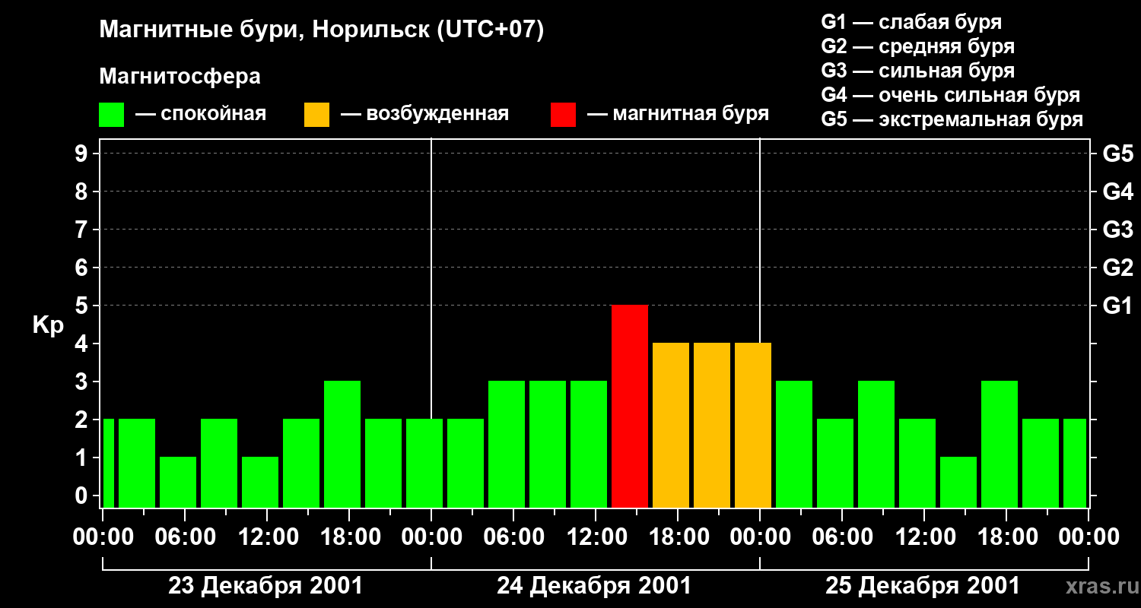Screen dimensions: 1141x608
Task: Click the 'Магнитосфера' heading
Action: [180, 77]
